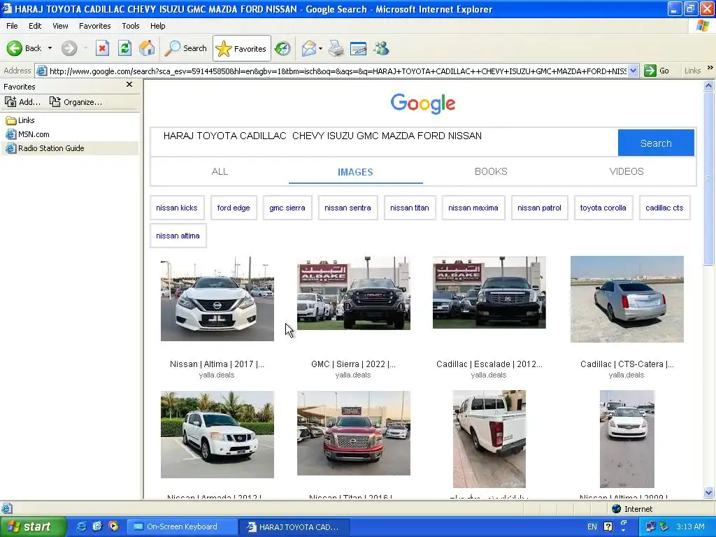Click the gmc sierra suggestion chip
Image resolution: width=716 pixels, height=537 pixels.
pyautogui.click(x=287, y=208)
